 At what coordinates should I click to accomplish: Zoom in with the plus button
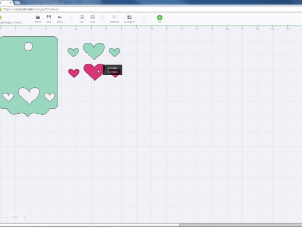(x=25, y=218)
